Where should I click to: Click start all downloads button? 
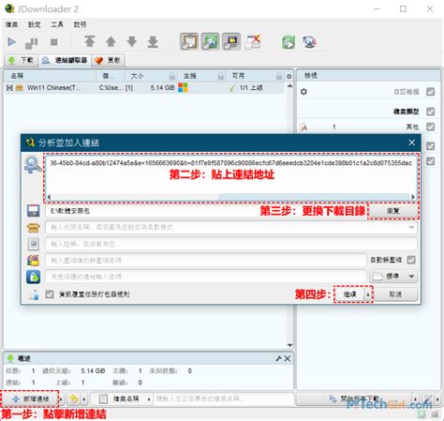pos(354,398)
